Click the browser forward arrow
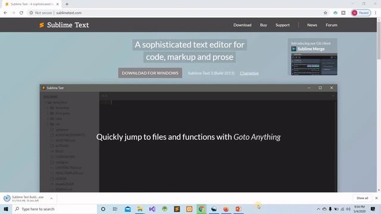 coord(13,13)
